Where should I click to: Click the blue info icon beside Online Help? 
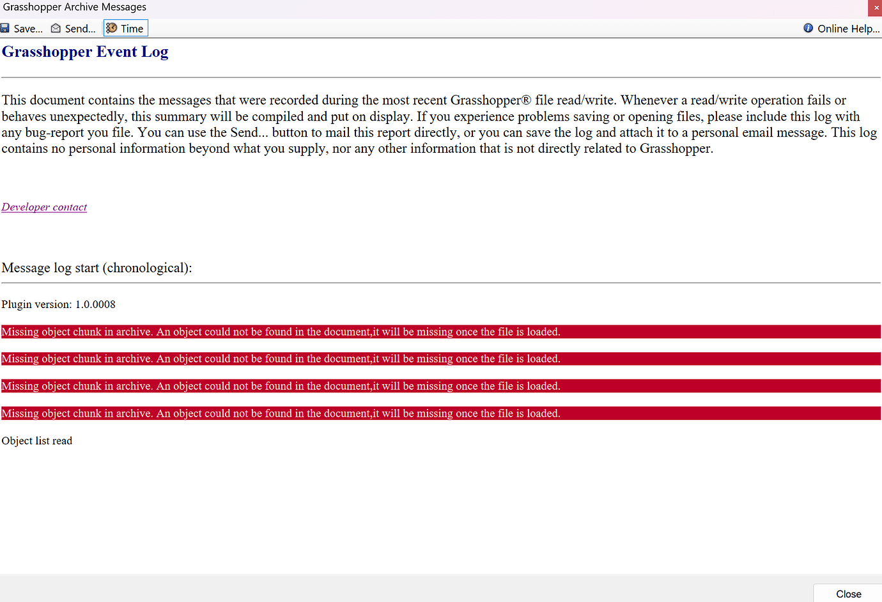808,28
